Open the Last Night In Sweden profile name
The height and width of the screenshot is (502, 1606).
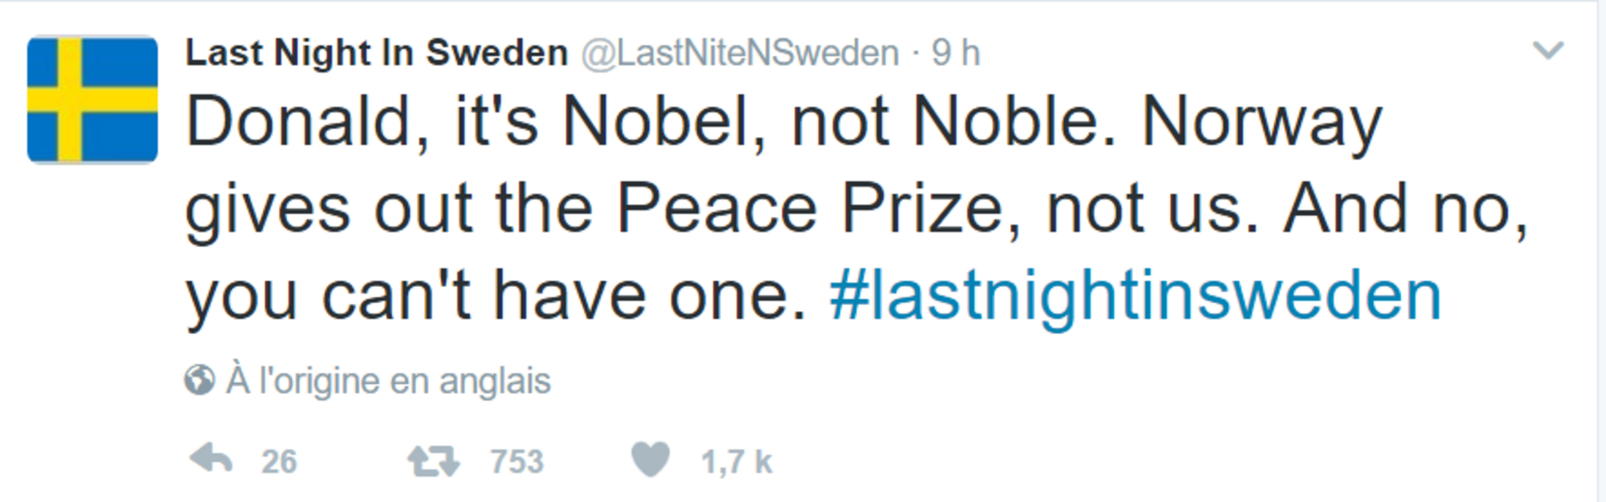tap(377, 53)
